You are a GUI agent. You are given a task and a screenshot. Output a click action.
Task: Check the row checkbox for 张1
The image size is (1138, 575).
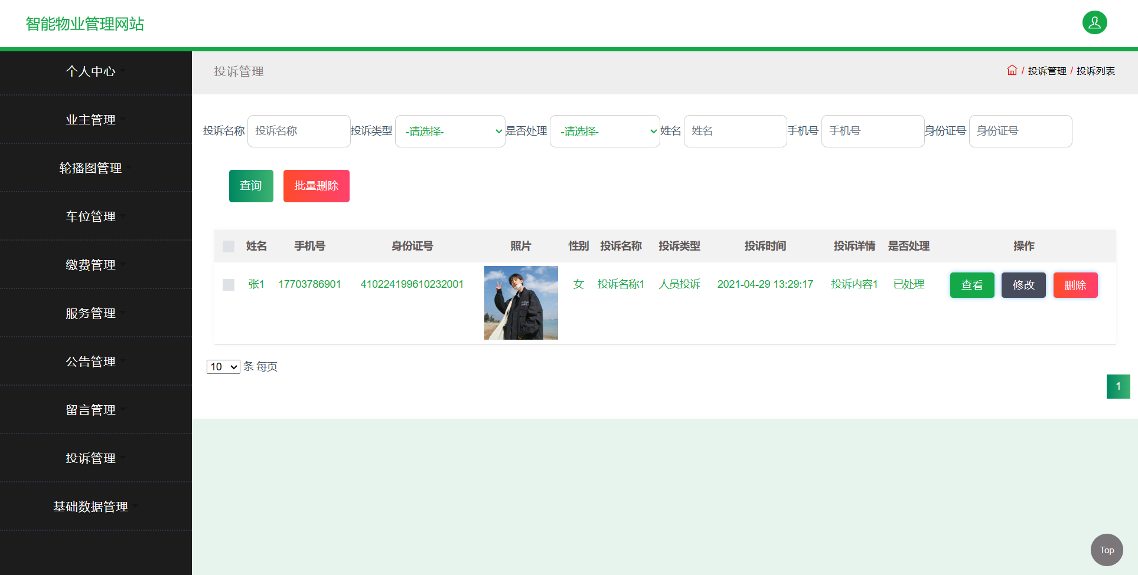click(x=229, y=285)
